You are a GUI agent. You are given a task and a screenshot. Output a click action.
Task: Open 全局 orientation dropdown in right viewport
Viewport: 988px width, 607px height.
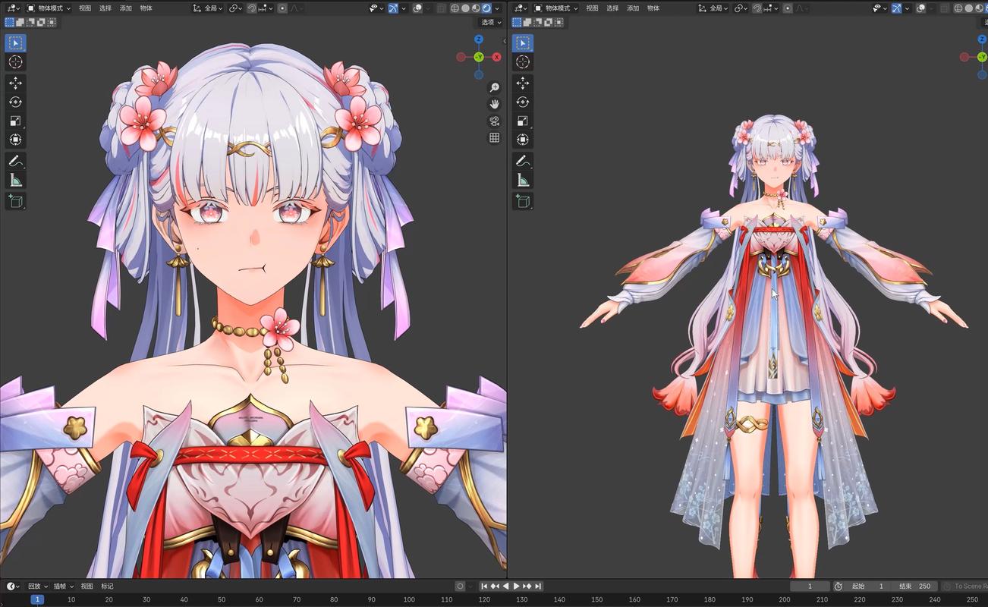pos(713,8)
